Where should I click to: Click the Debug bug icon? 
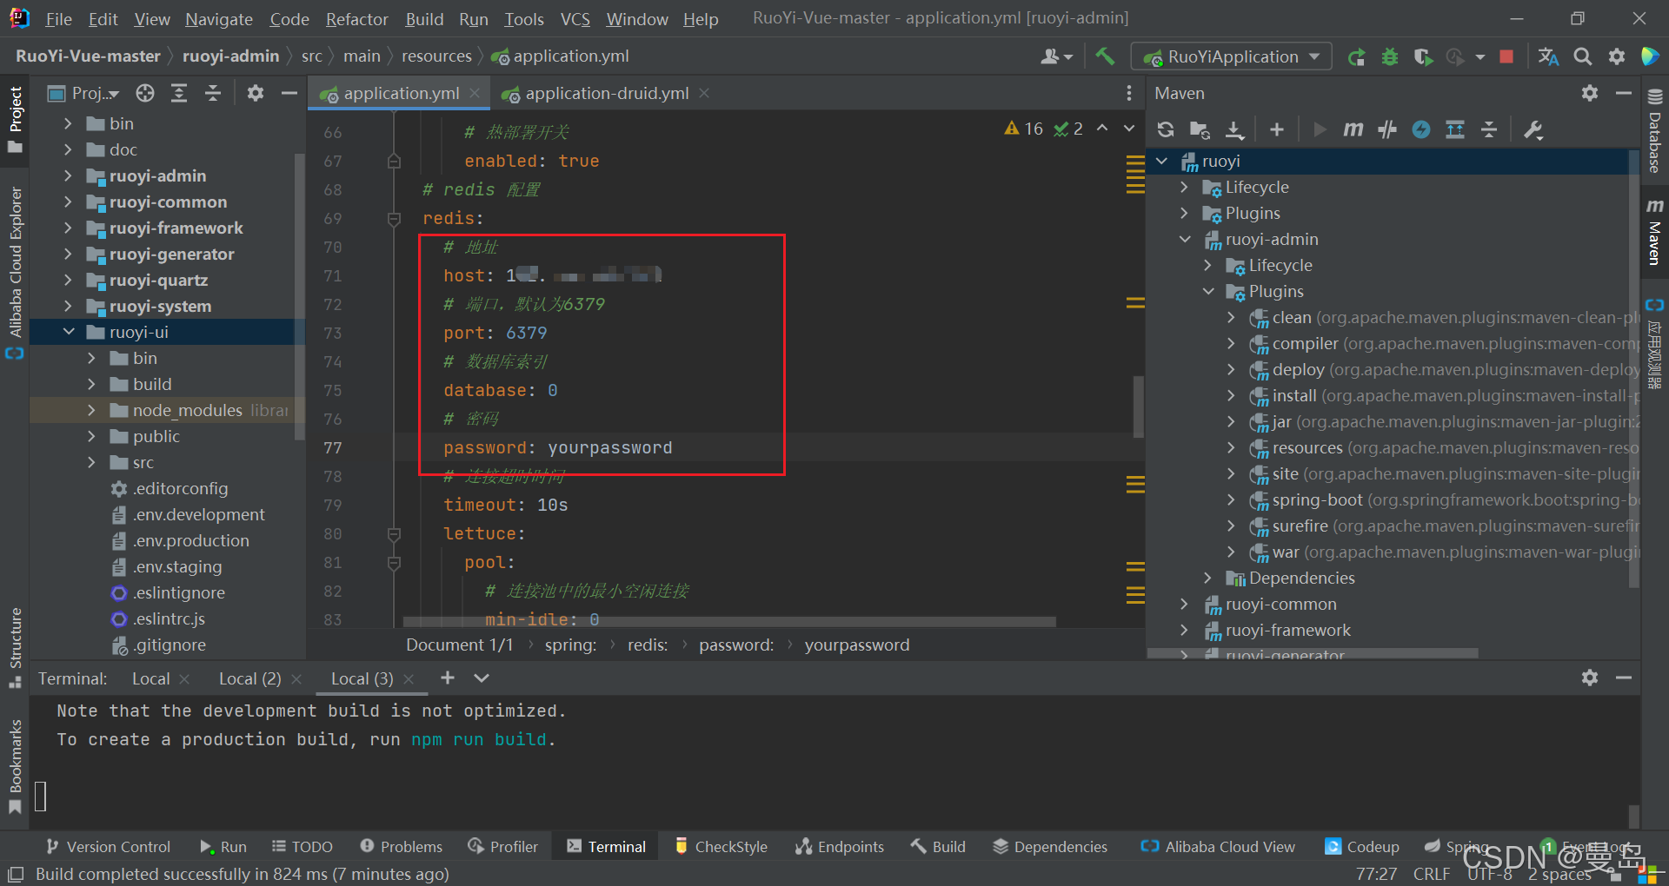[x=1390, y=57]
